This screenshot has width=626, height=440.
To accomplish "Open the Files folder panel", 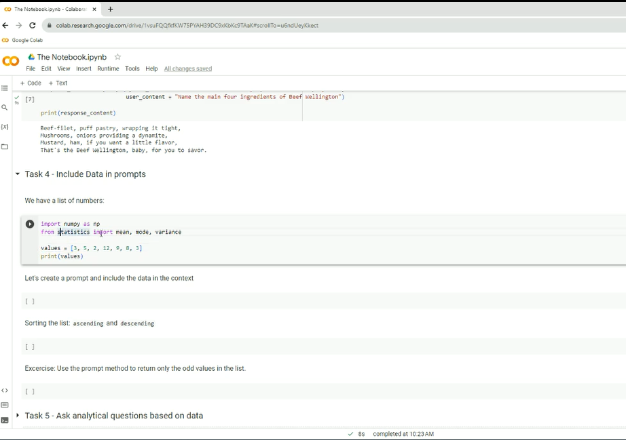I will 5,146.
